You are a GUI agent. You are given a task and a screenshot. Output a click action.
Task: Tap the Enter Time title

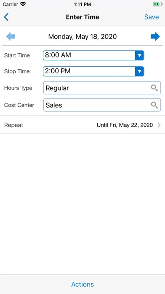(82, 17)
